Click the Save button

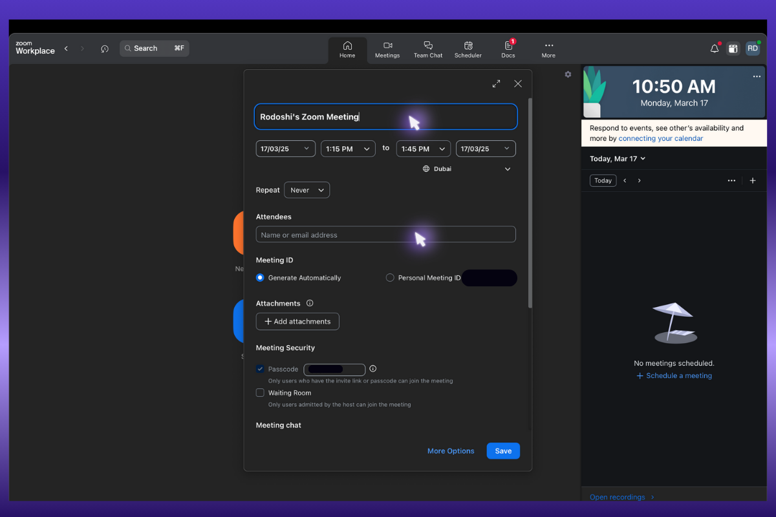pos(503,451)
